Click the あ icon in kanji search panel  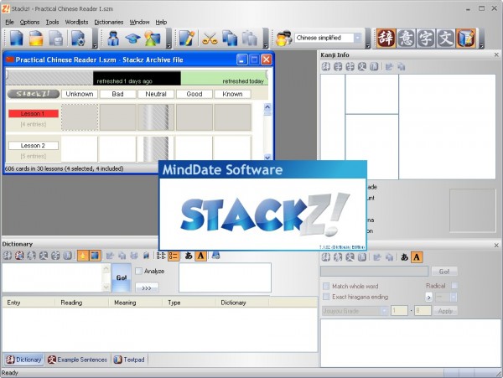(405, 257)
